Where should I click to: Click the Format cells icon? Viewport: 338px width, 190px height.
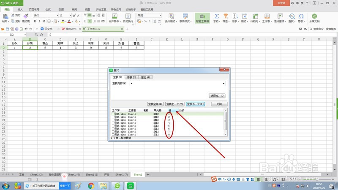[x=245, y=16]
